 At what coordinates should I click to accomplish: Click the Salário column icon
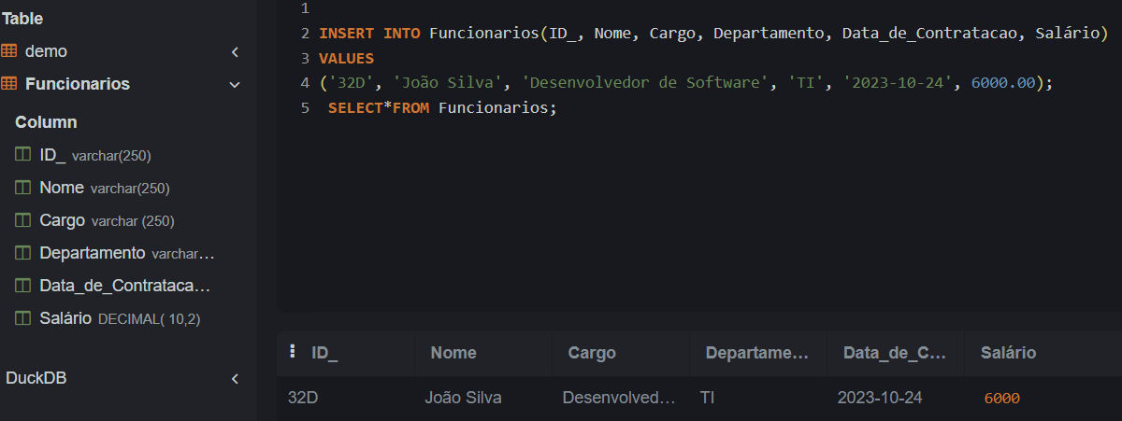(x=23, y=318)
